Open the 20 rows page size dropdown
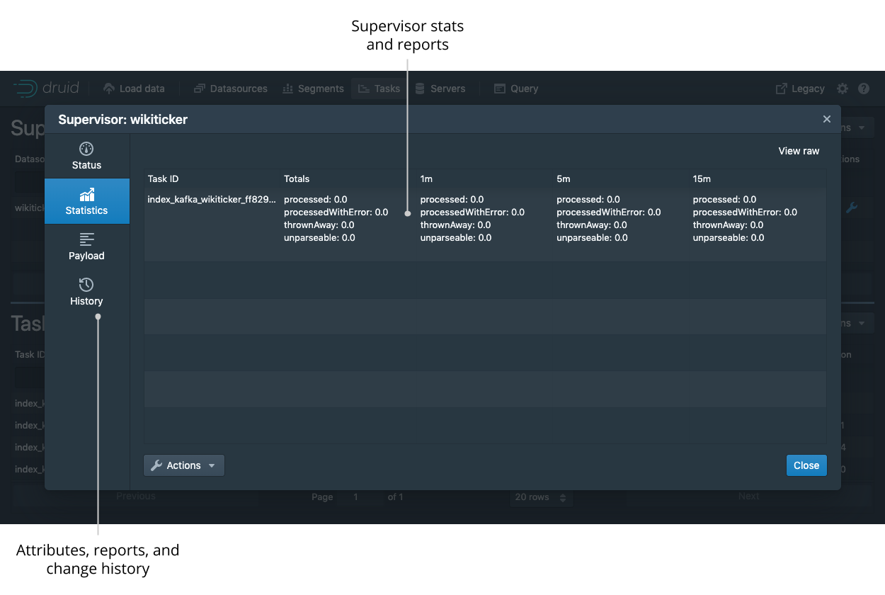 point(541,497)
